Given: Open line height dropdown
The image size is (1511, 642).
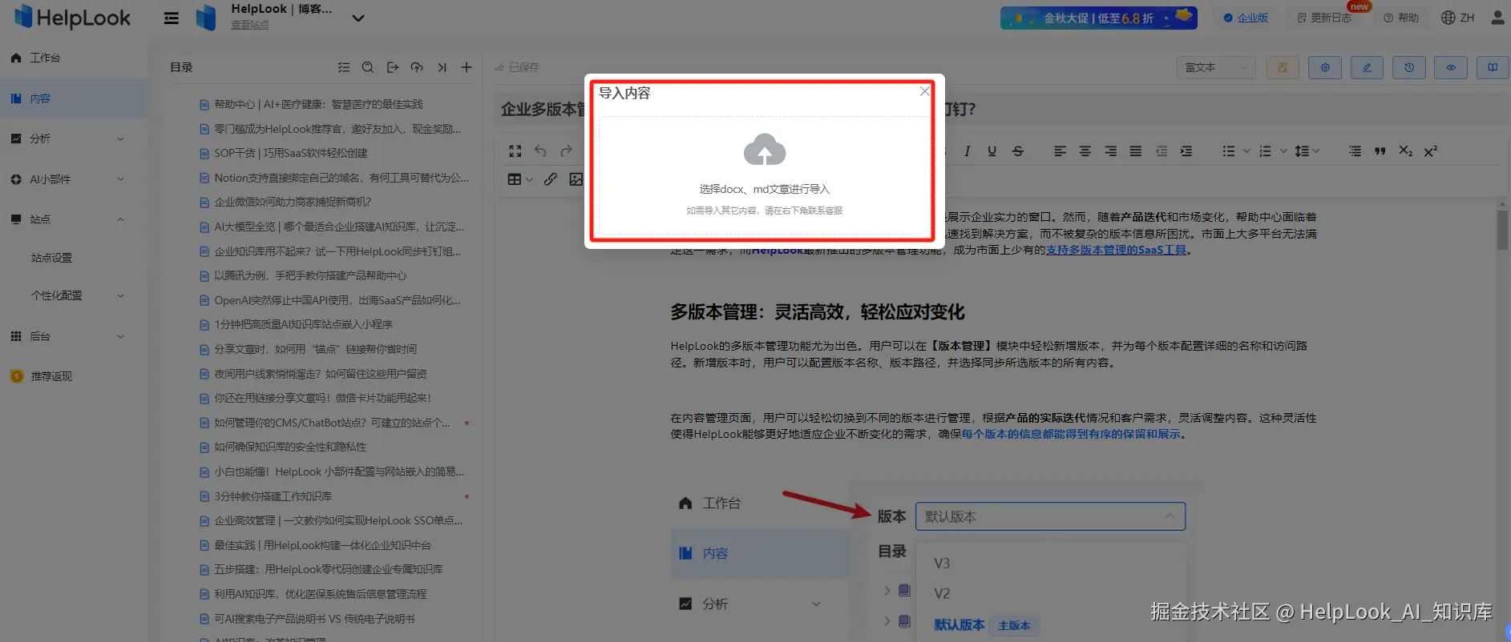Looking at the screenshot, I should click(1307, 150).
